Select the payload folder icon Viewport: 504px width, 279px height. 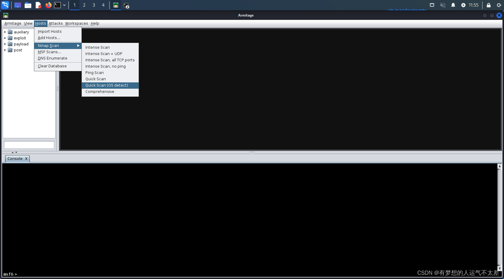(10, 44)
